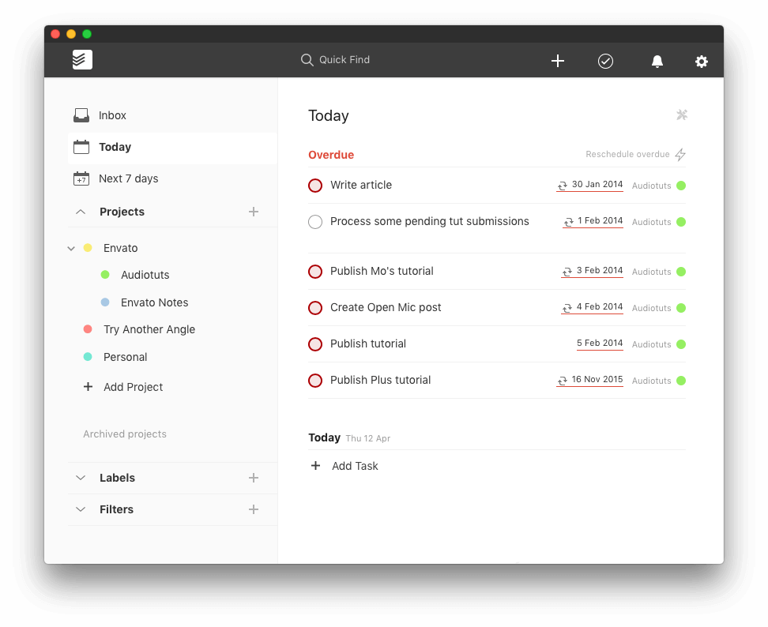Click the plus icon in top bar
The width and height of the screenshot is (768, 627).
click(557, 61)
